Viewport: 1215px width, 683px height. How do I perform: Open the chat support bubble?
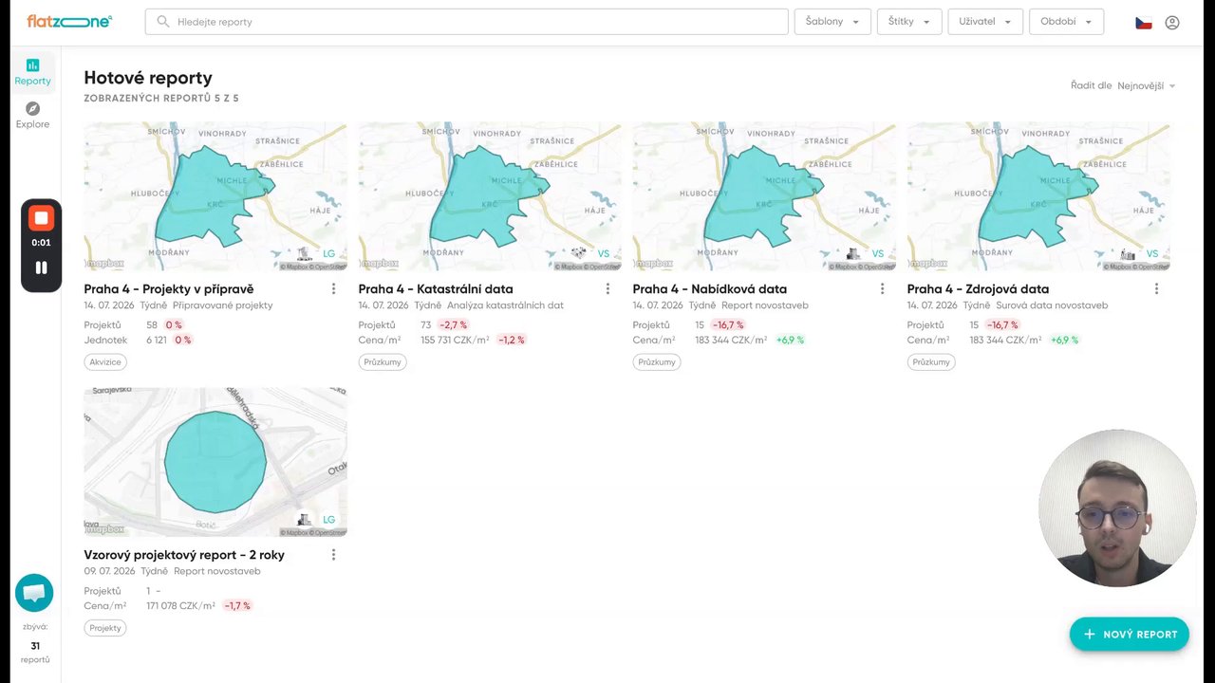click(x=34, y=593)
